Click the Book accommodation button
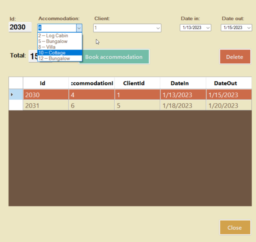 (x=114, y=57)
